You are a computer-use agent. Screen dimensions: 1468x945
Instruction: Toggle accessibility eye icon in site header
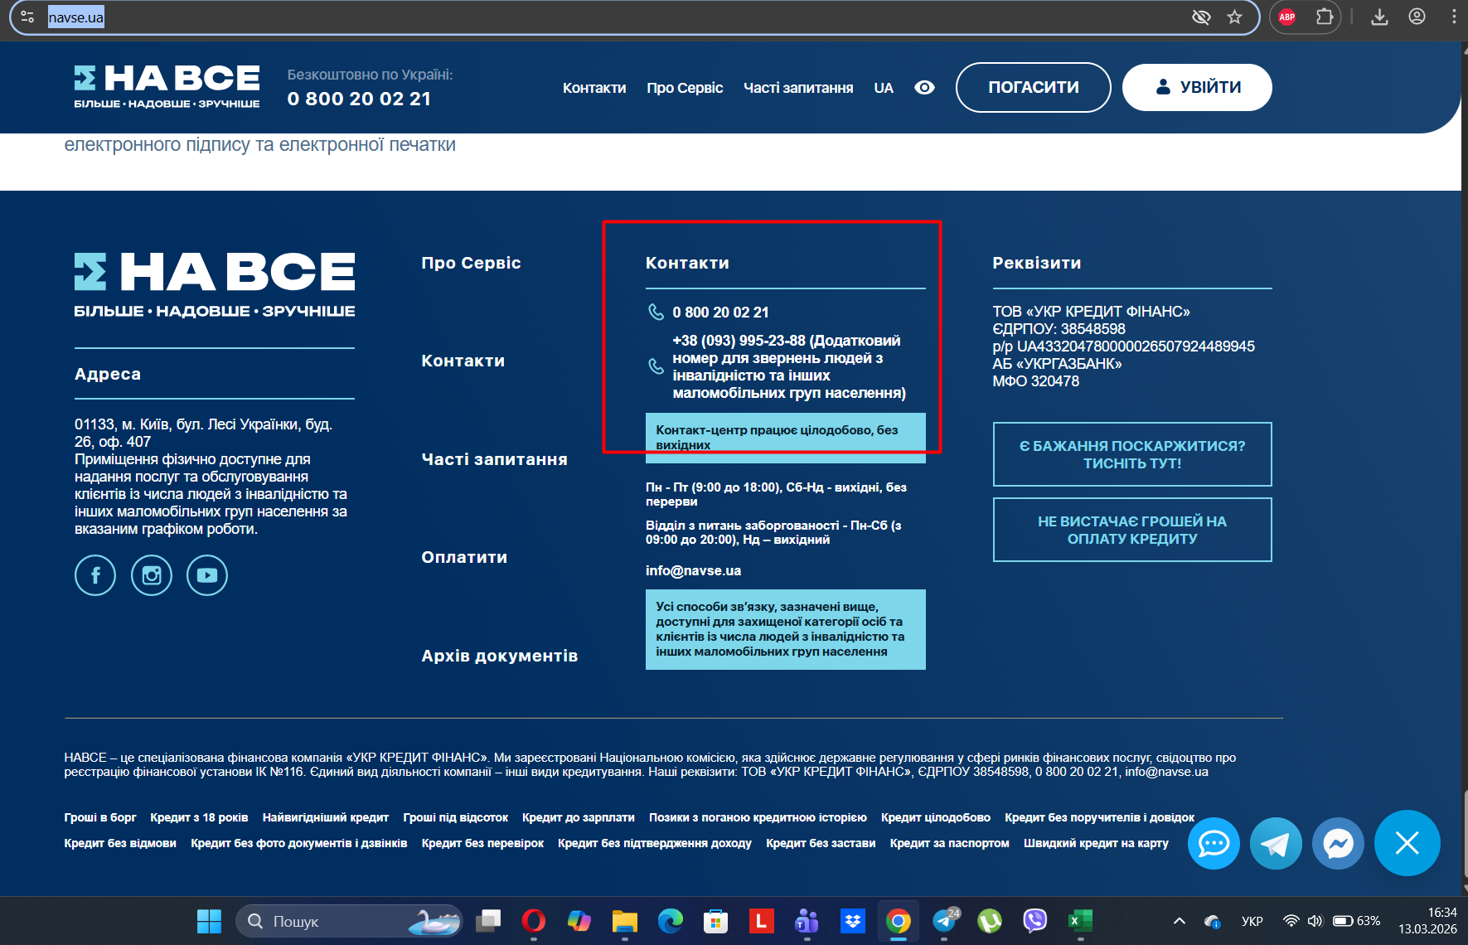tap(924, 87)
